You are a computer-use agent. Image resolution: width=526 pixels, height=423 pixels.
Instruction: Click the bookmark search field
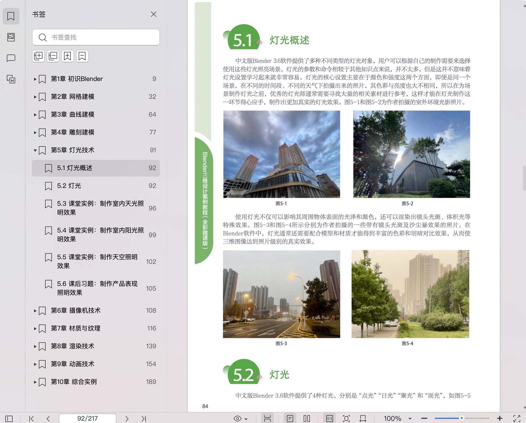tap(96, 37)
